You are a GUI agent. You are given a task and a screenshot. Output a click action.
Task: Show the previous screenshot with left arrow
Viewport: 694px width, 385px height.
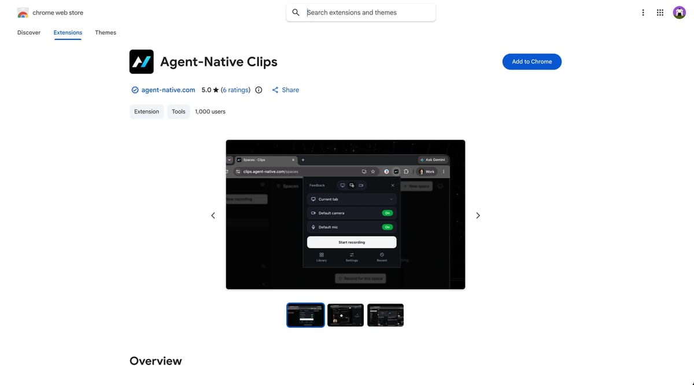coord(213,215)
